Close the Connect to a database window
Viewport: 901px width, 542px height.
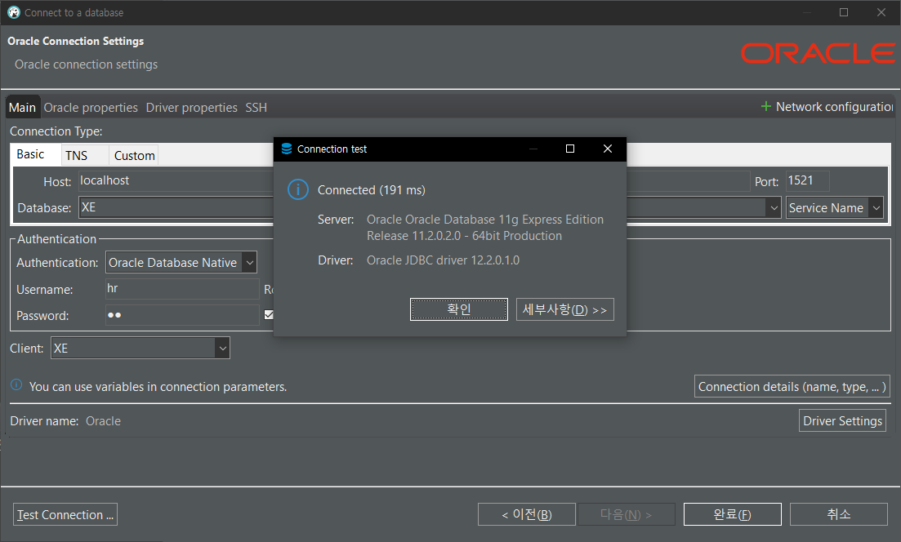click(x=881, y=12)
